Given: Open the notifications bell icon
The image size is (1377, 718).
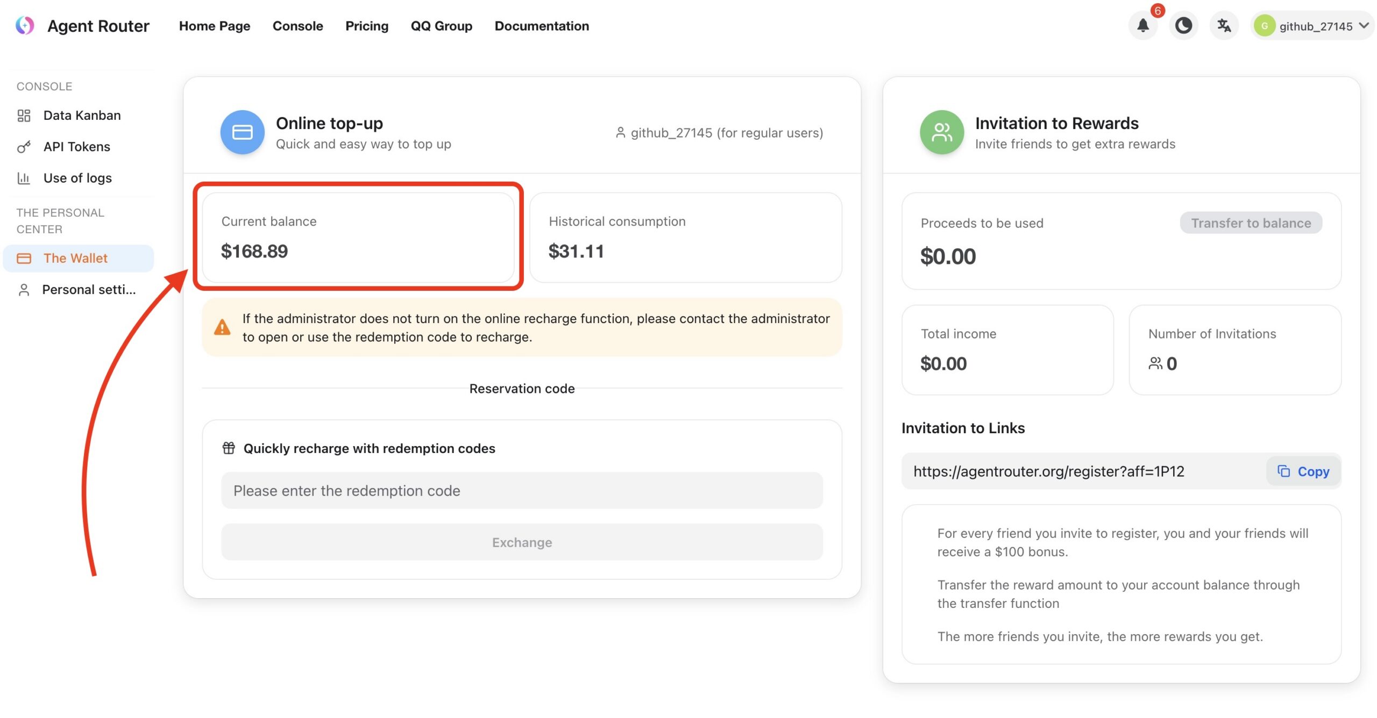Looking at the screenshot, I should (1142, 25).
